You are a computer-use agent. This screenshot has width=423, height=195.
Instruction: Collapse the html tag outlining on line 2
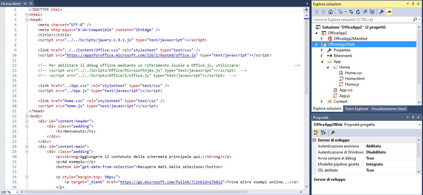(27, 15)
